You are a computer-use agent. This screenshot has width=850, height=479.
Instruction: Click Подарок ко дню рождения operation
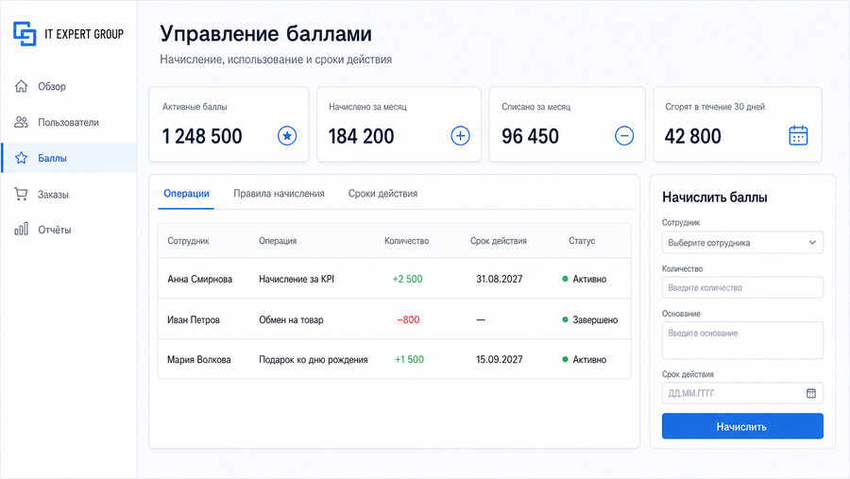coord(314,359)
